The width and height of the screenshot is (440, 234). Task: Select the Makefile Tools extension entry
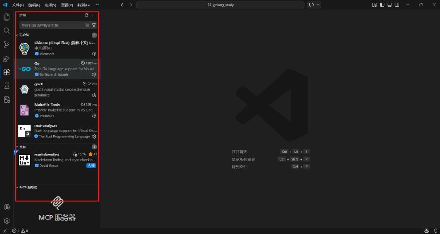pyautogui.click(x=57, y=110)
